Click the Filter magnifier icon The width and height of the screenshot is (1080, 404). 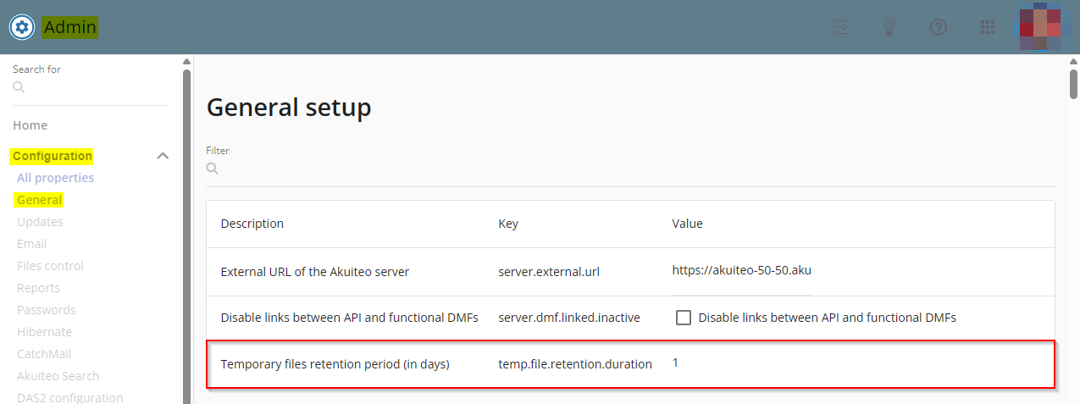point(213,169)
